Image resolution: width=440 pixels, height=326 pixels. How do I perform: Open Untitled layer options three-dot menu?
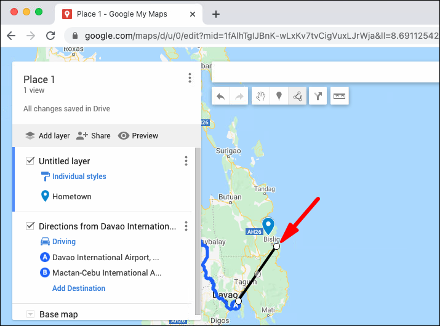click(x=186, y=161)
